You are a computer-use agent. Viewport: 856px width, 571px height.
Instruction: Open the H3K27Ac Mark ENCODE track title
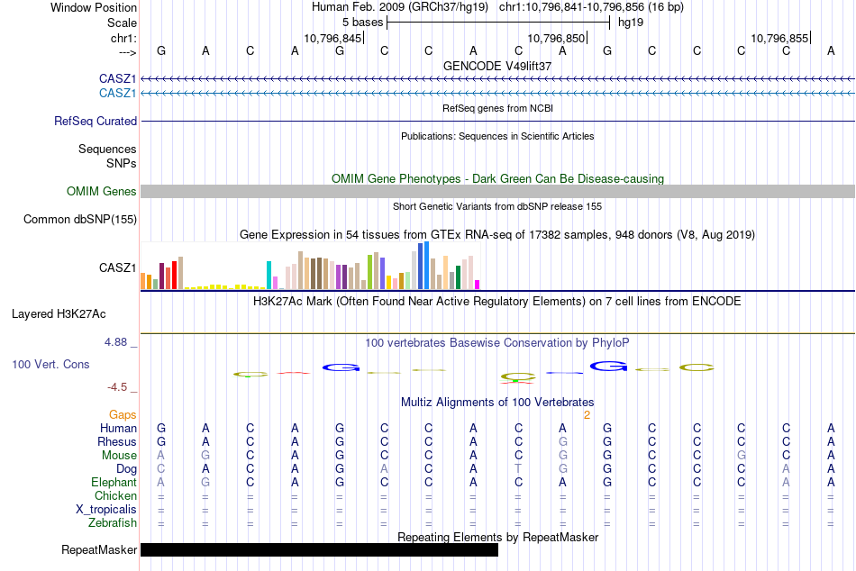(x=497, y=302)
